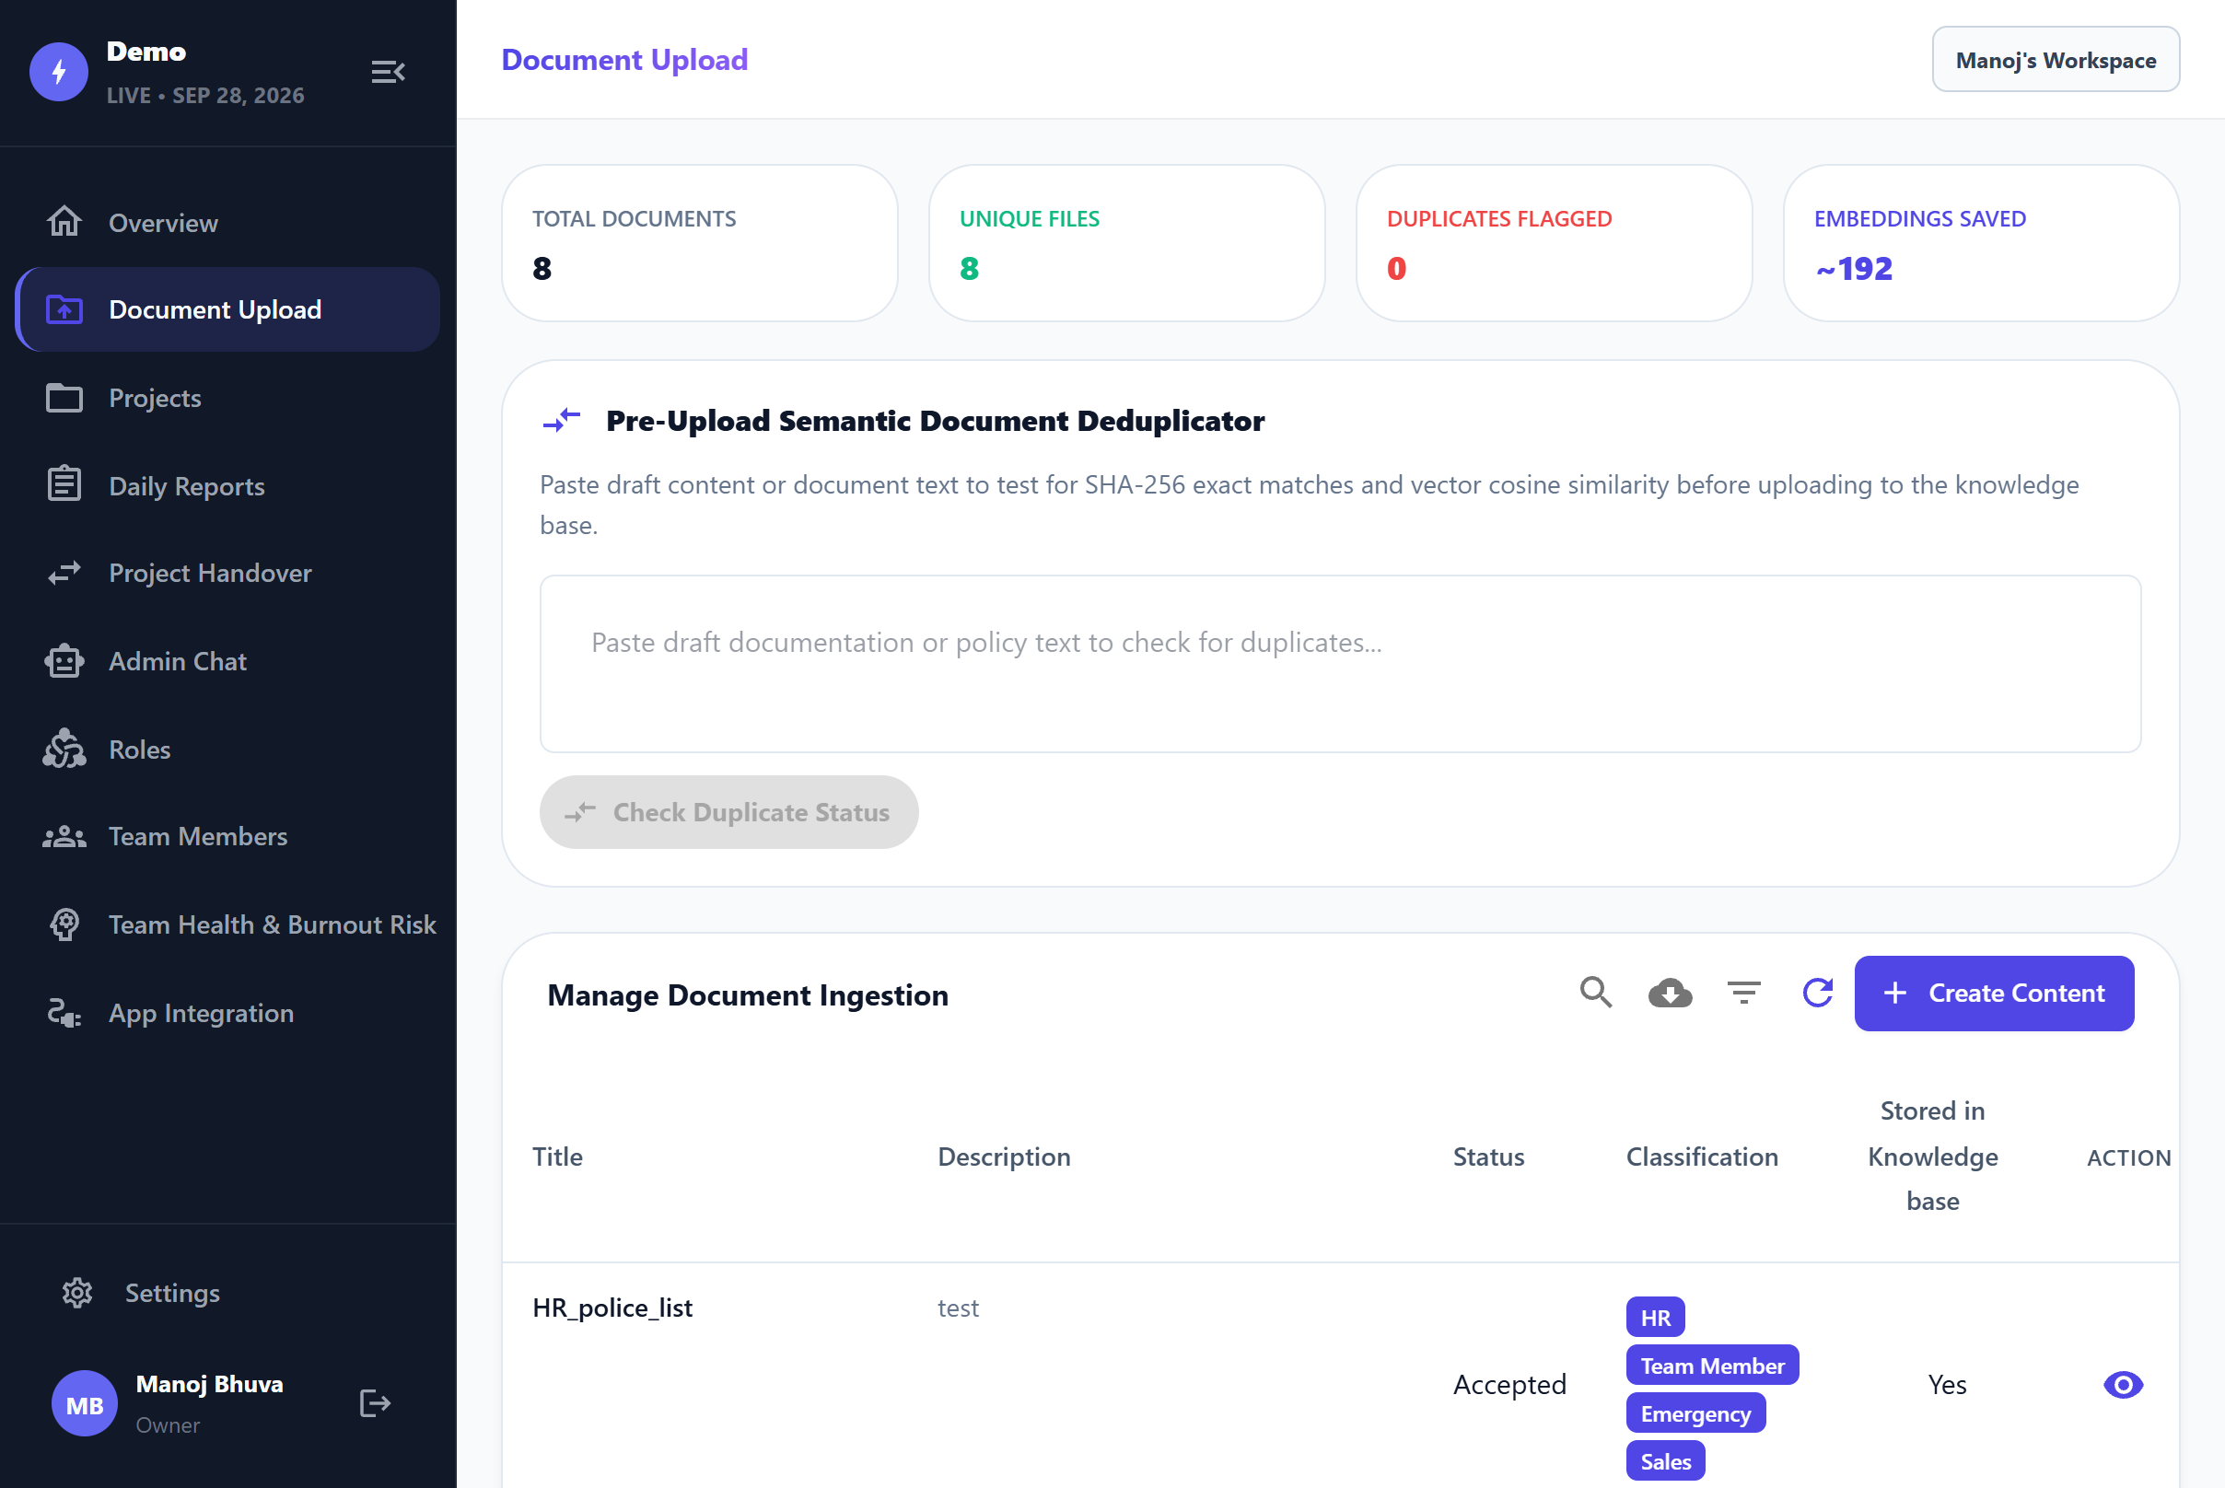Click the cloud download icon

[1670, 993]
